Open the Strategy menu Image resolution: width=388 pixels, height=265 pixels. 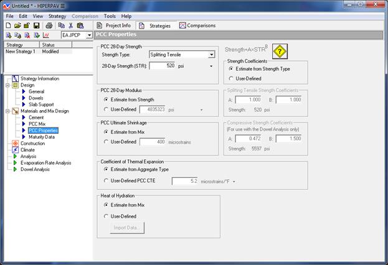pos(57,16)
